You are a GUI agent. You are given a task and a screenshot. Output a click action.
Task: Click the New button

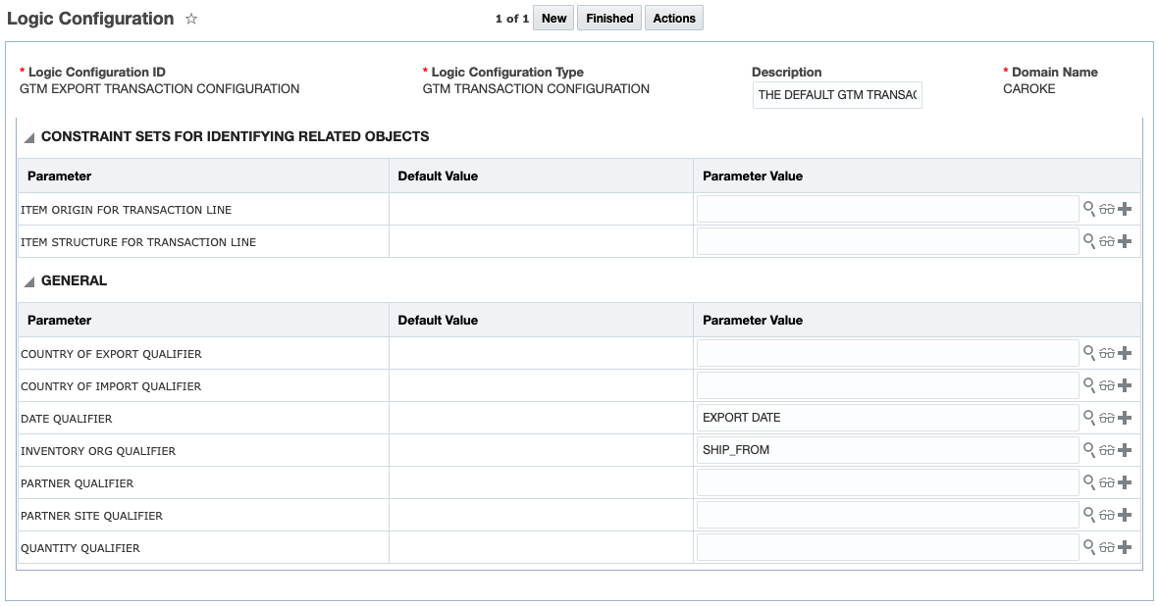pyautogui.click(x=554, y=19)
